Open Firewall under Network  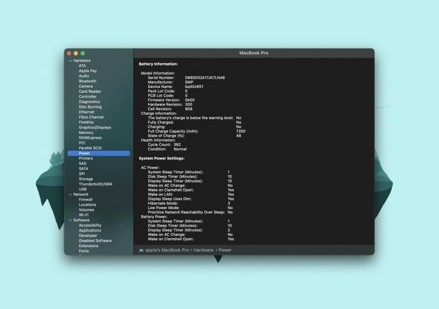click(x=86, y=199)
